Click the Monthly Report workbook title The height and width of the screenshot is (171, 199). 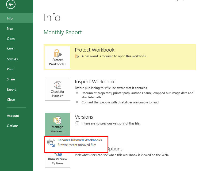(63, 32)
